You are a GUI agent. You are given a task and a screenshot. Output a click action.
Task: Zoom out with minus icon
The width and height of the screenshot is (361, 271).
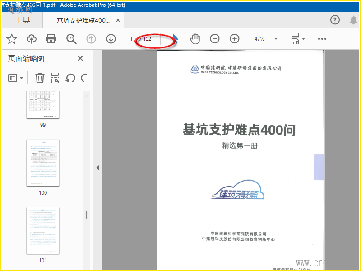215,39
